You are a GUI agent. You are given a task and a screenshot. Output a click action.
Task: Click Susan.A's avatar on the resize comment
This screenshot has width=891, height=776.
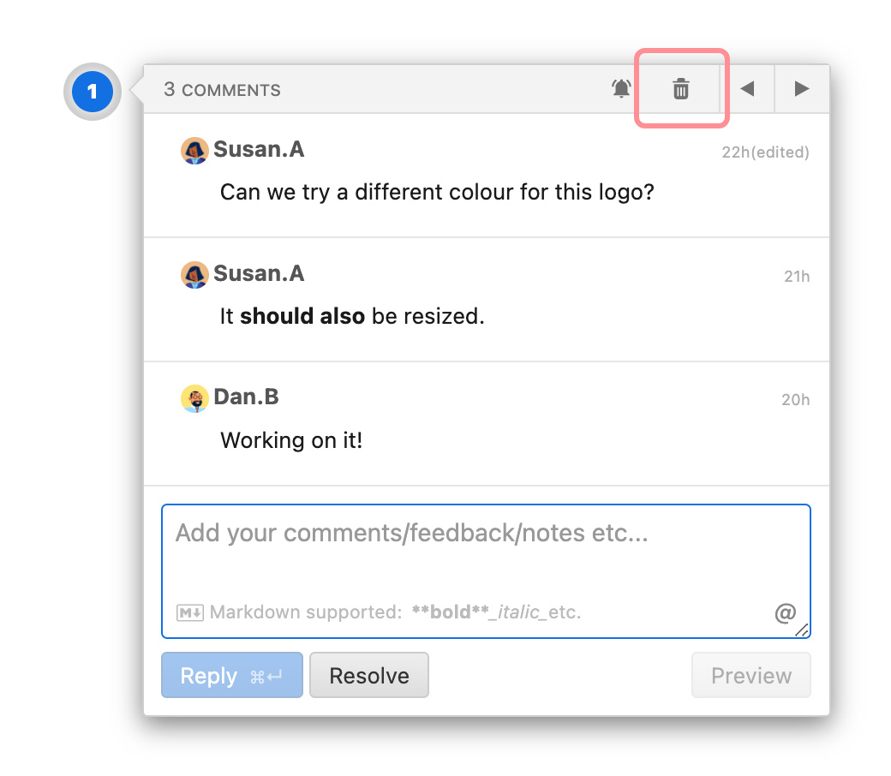click(195, 275)
